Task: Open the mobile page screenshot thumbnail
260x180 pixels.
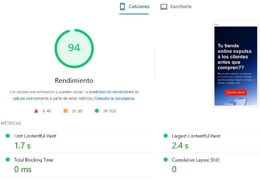Action: point(236,63)
